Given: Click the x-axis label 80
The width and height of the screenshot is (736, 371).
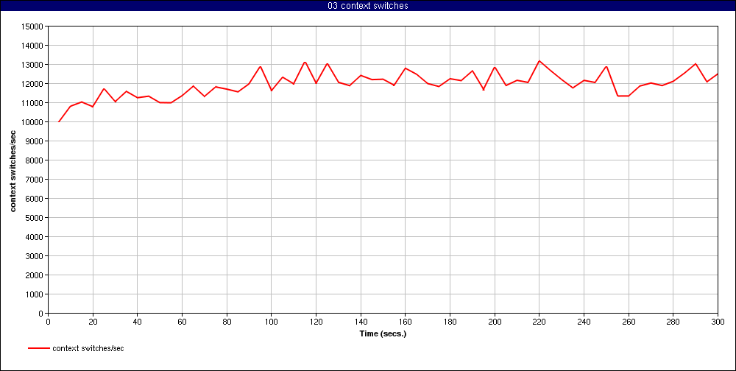Looking at the screenshot, I should [x=227, y=322].
